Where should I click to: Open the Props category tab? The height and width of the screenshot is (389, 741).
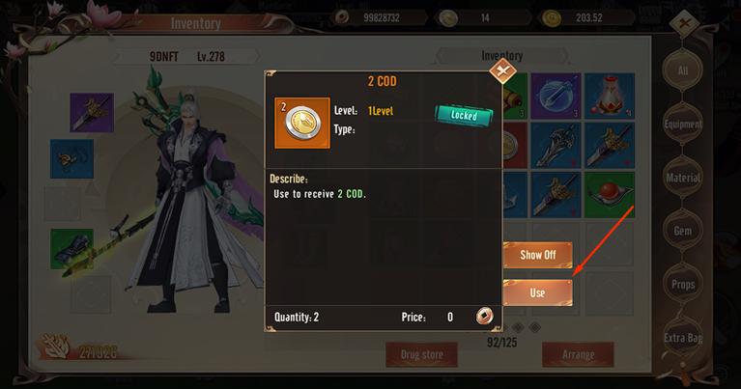pyautogui.click(x=683, y=284)
